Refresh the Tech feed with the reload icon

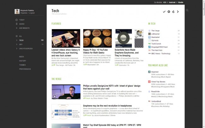pos(173,12)
